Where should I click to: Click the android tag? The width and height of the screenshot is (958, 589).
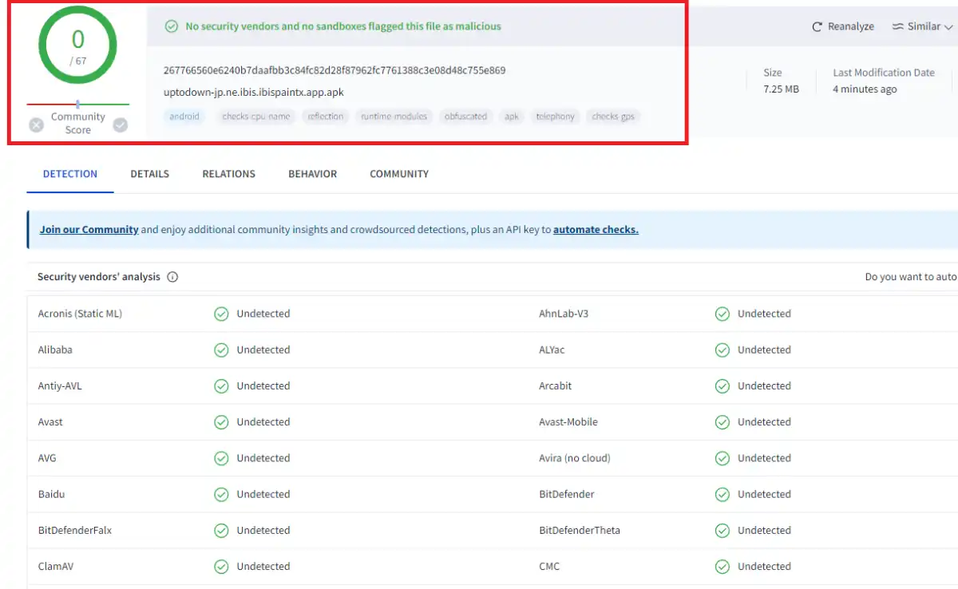(x=184, y=117)
